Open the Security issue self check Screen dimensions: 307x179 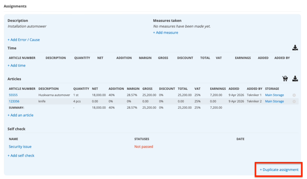20,147
